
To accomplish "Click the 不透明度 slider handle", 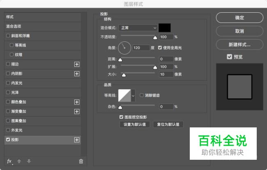I will click(x=155, y=38).
